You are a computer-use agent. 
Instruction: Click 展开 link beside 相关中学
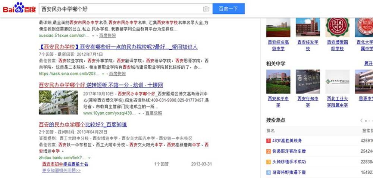pos(369,63)
